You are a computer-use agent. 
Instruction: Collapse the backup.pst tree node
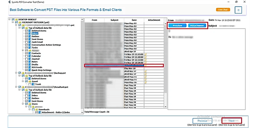[x=16, y=73]
